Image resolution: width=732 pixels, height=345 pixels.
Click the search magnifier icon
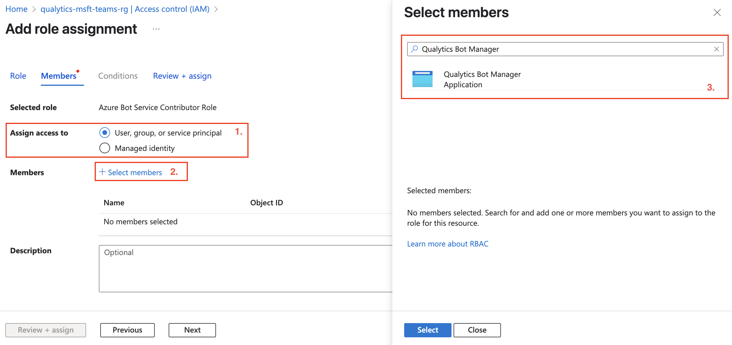click(415, 49)
